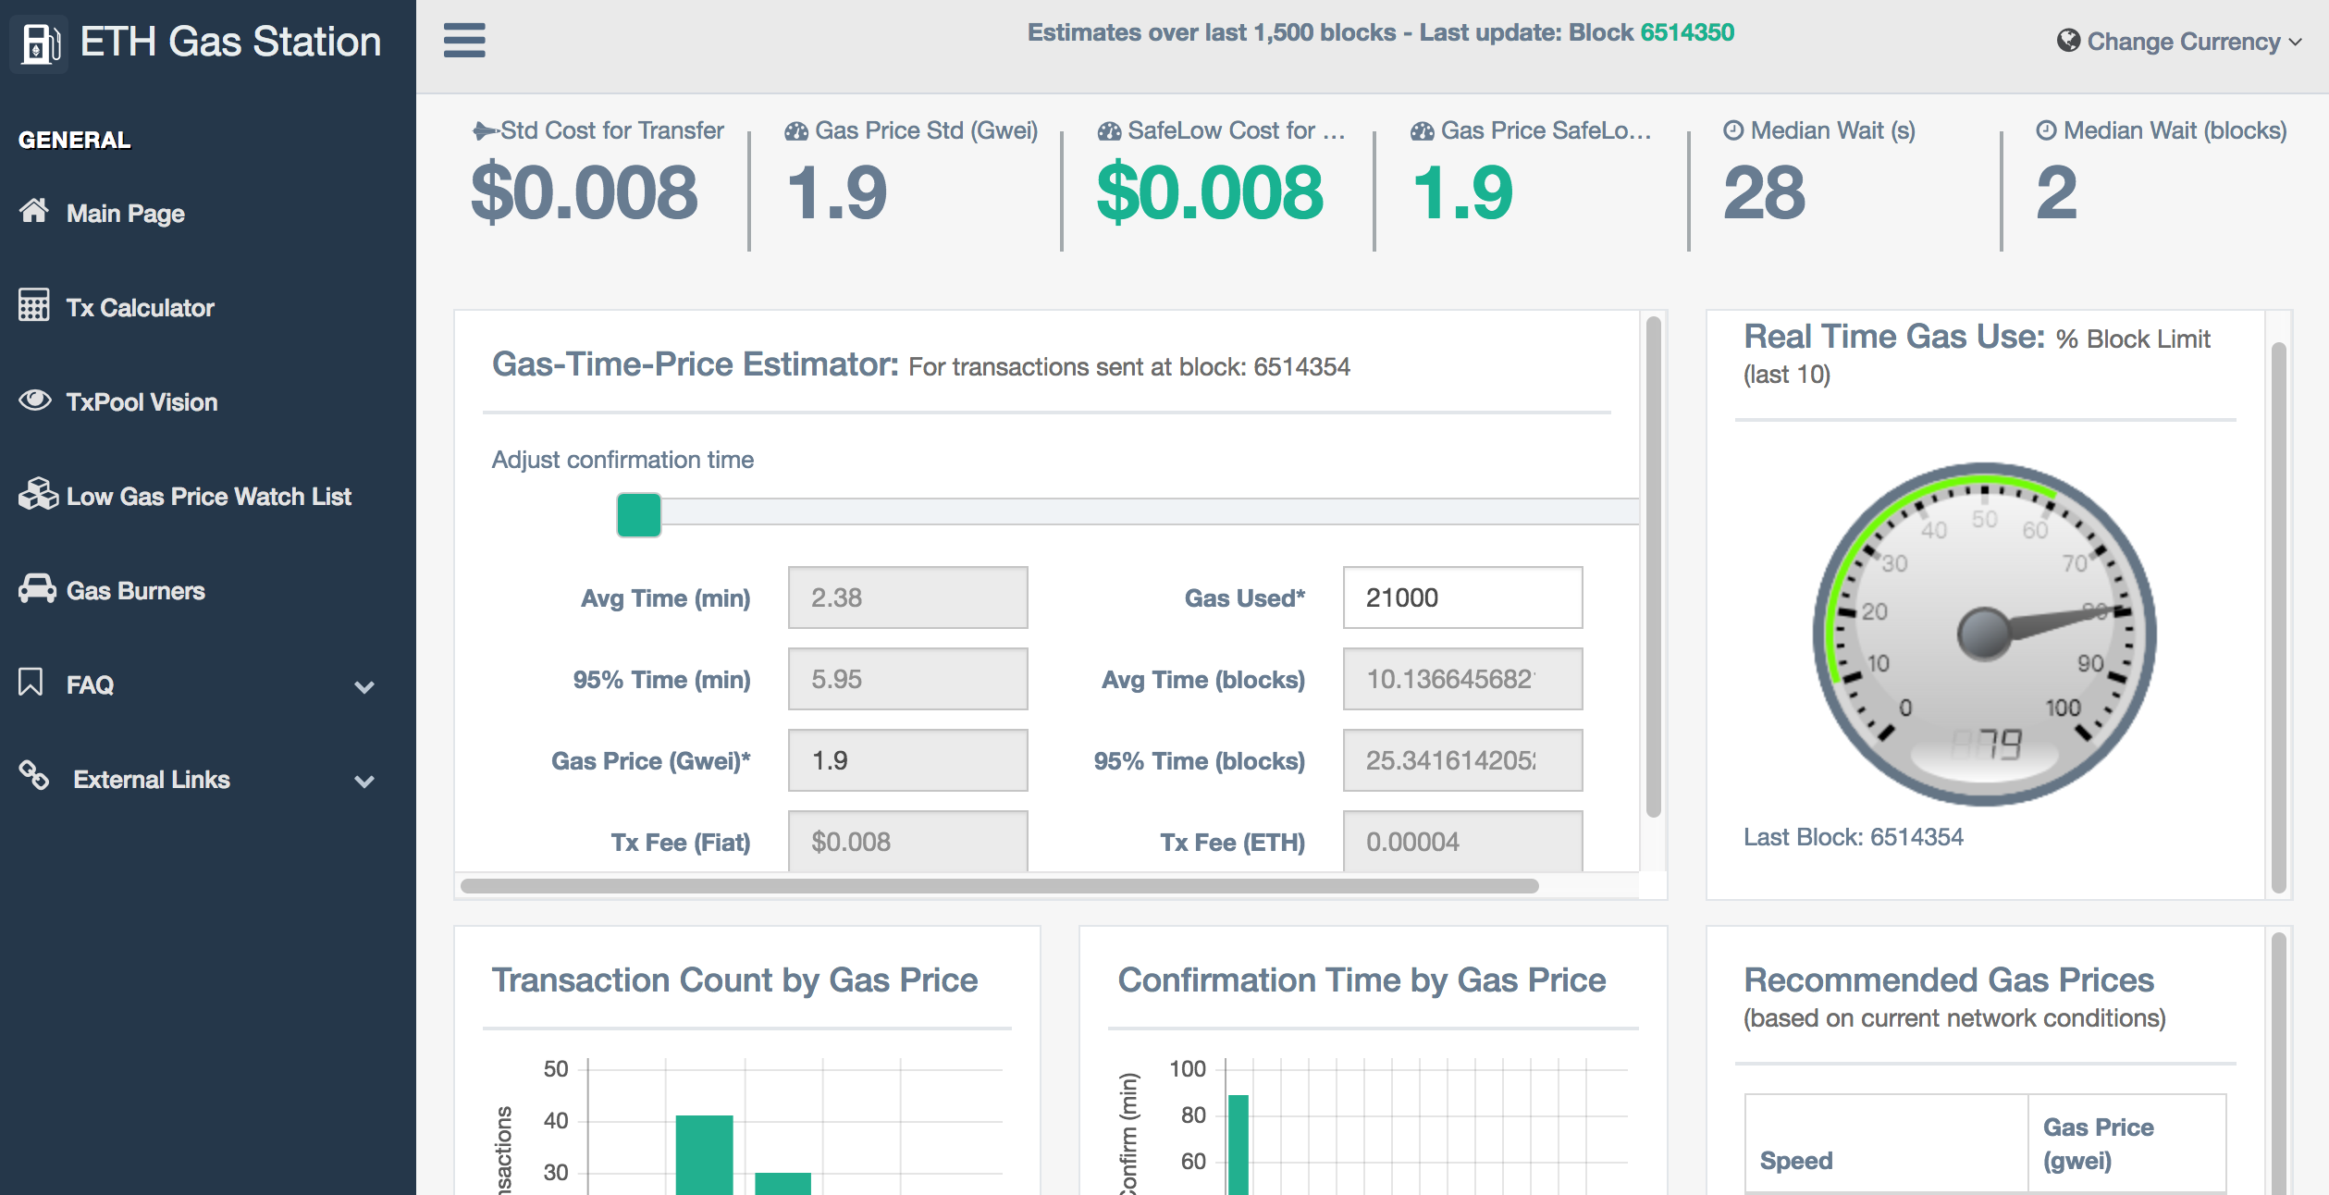Expand the FAQ chevron
The image size is (2329, 1195).
tap(364, 687)
